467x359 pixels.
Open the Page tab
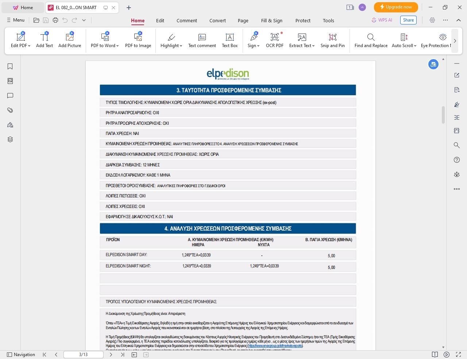click(243, 20)
